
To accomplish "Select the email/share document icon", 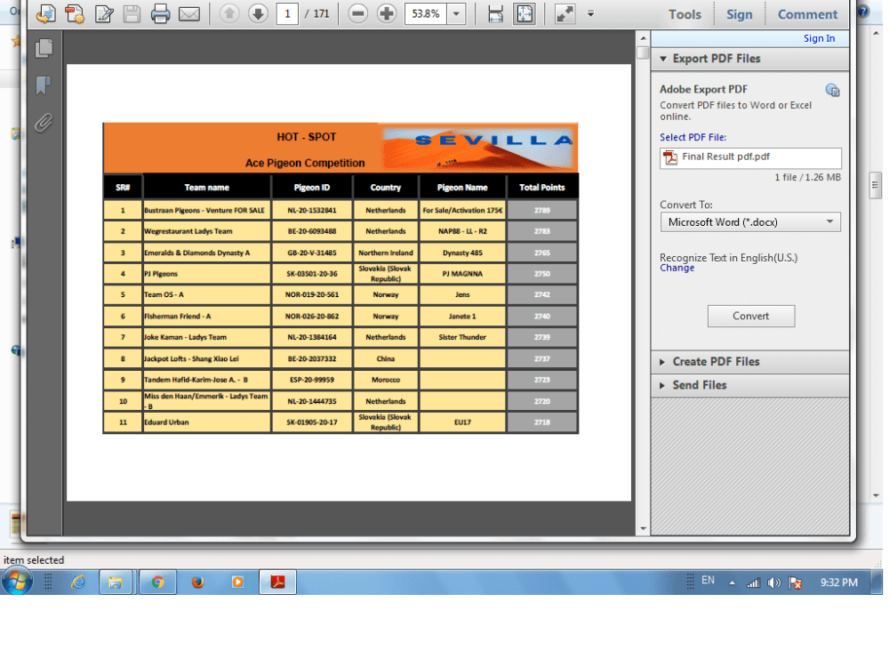I will click(x=188, y=14).
